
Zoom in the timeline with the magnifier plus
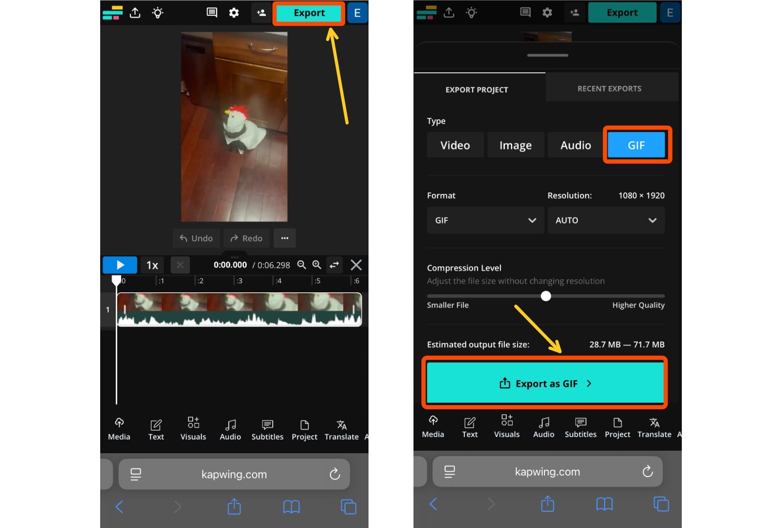tap(317, 265)
